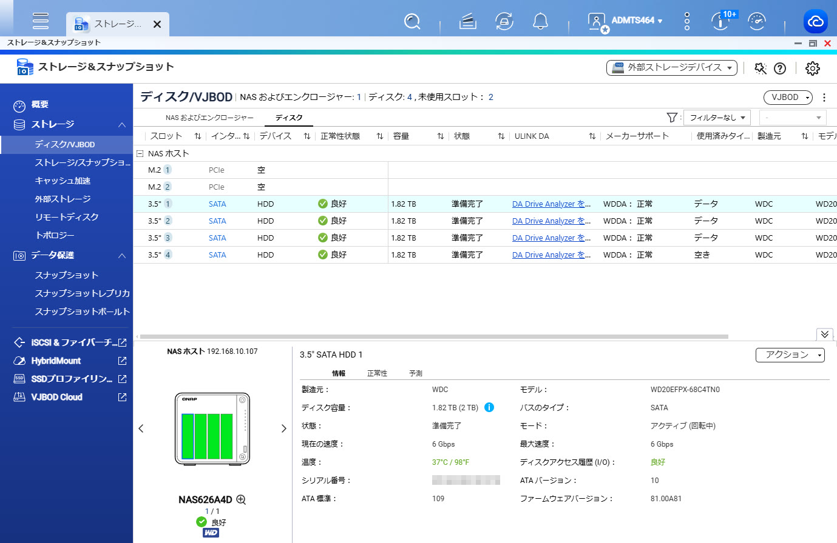837x543 pixels.
Task: Open リモートディスク sidebar item
Action: pyautogui.click(x=67, y=217)
